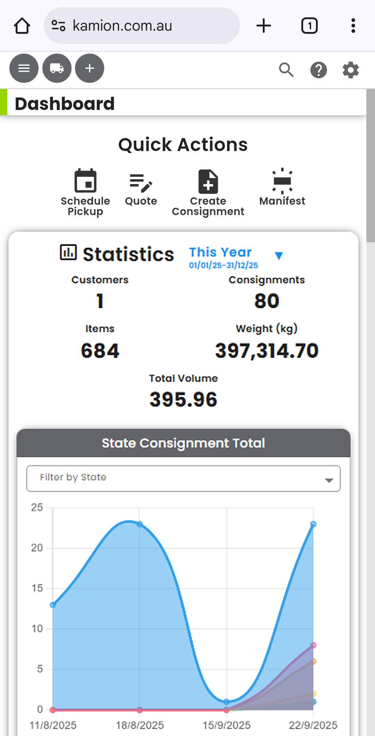375x736 pixels.
Task: Tap the Create Consignment icon
Action: [x=208, y=182]
